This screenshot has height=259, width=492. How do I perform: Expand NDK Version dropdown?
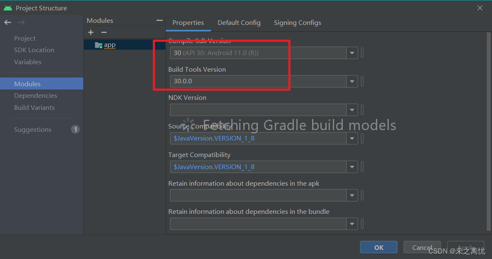[x=352, y=110]
